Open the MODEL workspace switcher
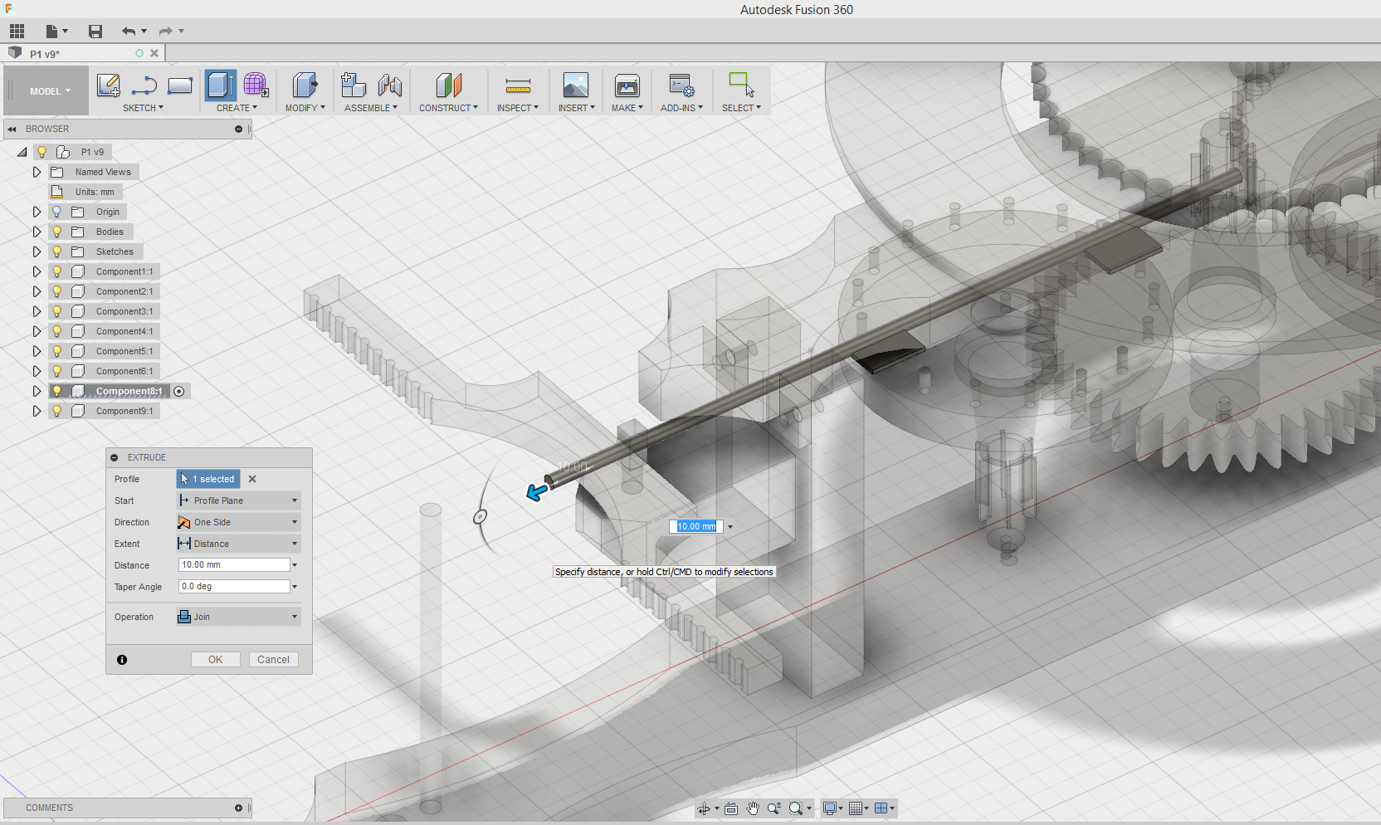 pos(50,91)
